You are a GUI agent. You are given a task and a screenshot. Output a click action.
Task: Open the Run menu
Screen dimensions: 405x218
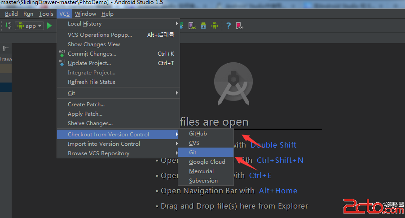tap(28, 14)
